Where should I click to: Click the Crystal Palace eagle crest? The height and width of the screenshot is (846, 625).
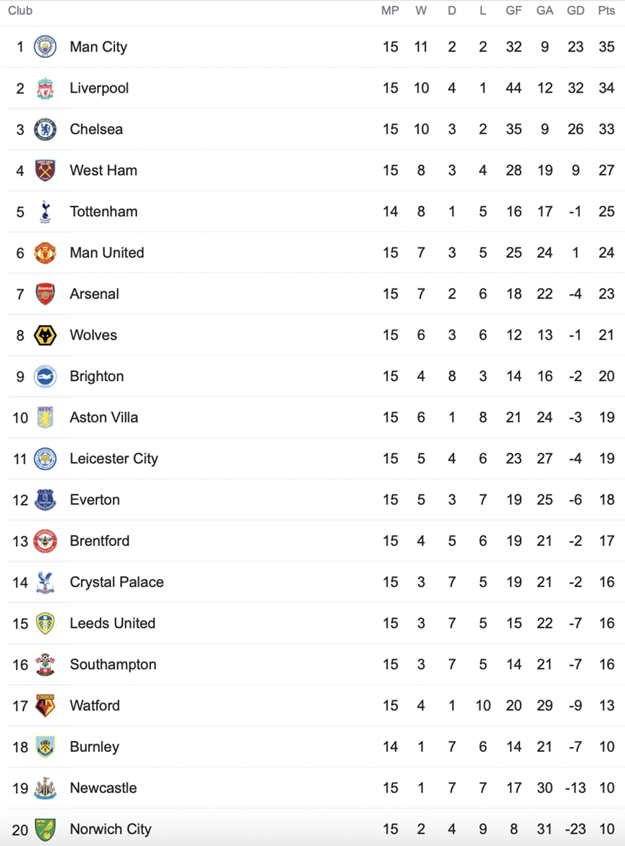point(45,582)
